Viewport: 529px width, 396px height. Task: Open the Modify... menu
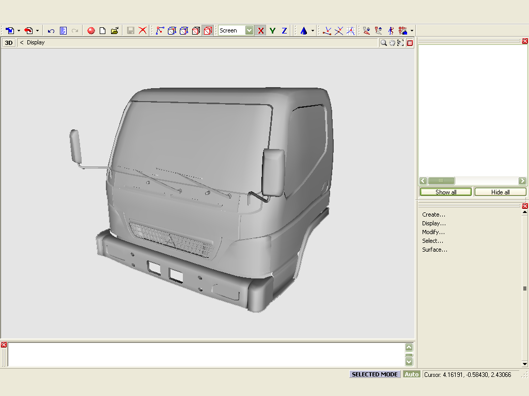(433, 232)
